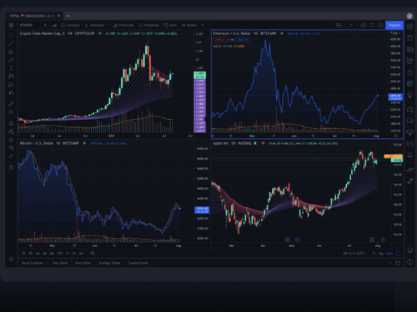
Task: Select the prediction and measurement tool
Action: pyautogui.click(x=11, y=84)
